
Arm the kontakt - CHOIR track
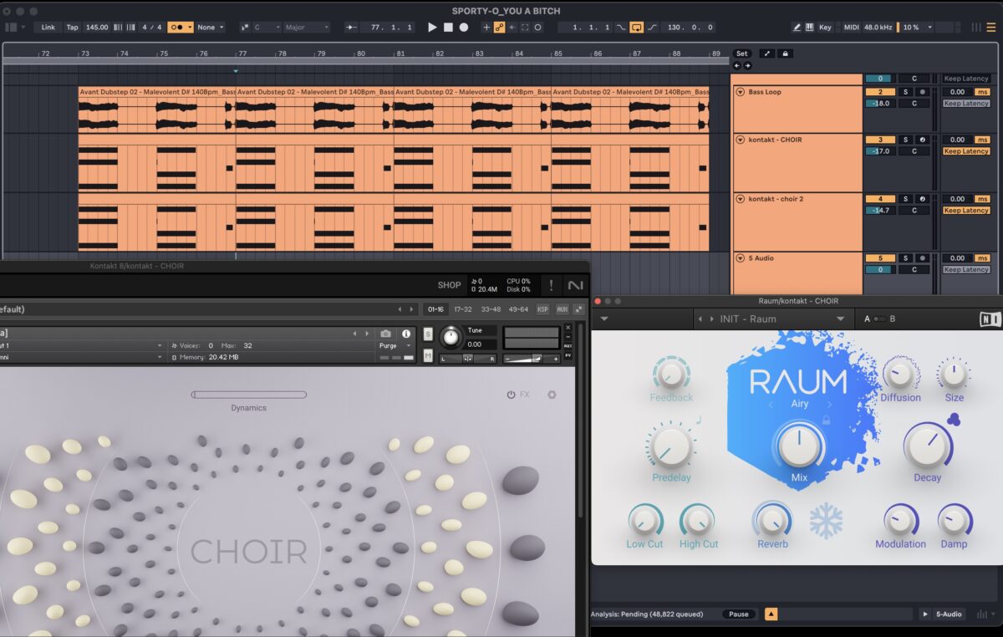click(921, 140)
